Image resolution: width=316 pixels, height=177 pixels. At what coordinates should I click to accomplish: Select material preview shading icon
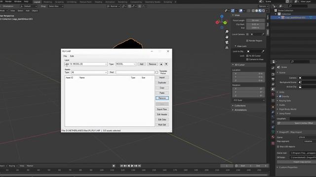(260, 11)
